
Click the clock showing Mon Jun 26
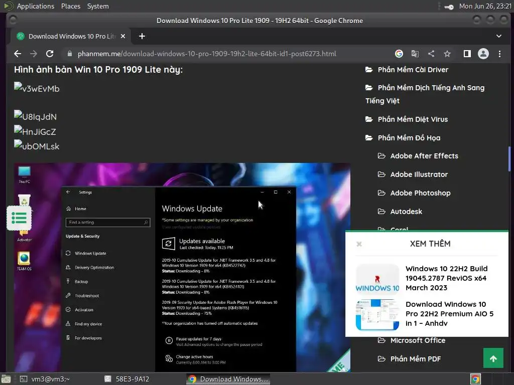[x=485, y=6]
